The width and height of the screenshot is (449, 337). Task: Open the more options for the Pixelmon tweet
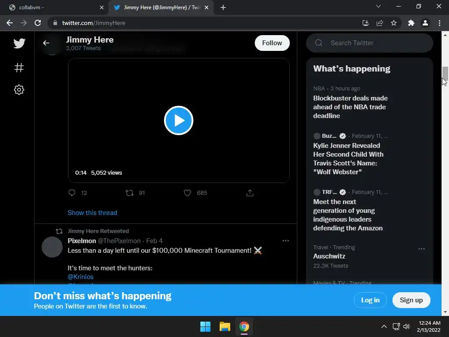[285, 241]
